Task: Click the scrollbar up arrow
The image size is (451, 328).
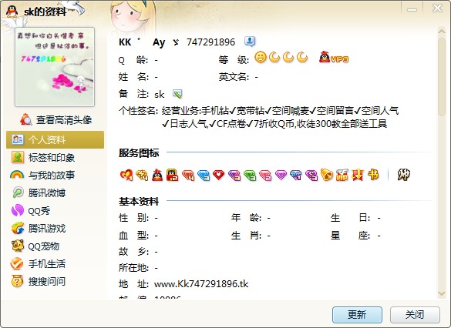Action: click(x=442, y=31)
